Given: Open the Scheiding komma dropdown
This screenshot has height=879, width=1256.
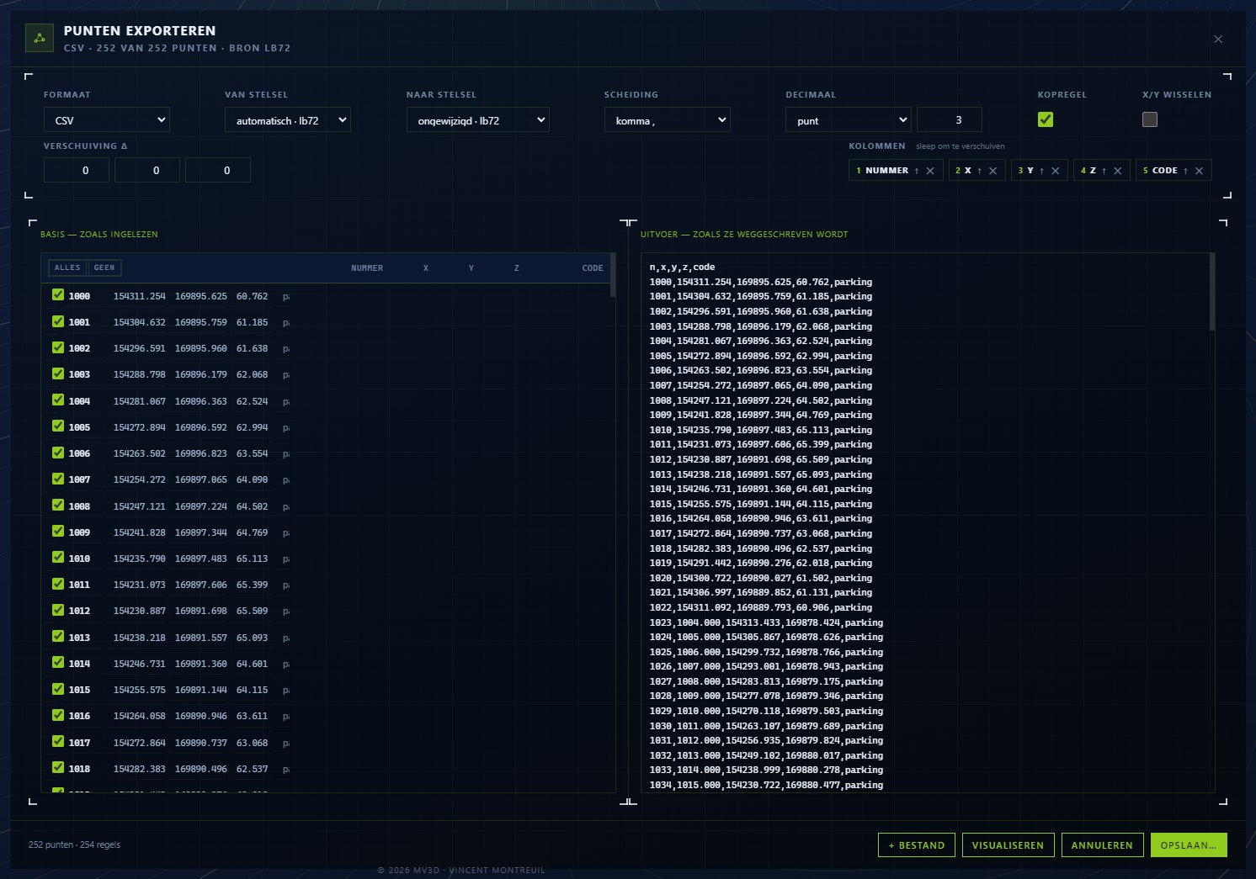Looking at the screenshot, I should point(668,120).
